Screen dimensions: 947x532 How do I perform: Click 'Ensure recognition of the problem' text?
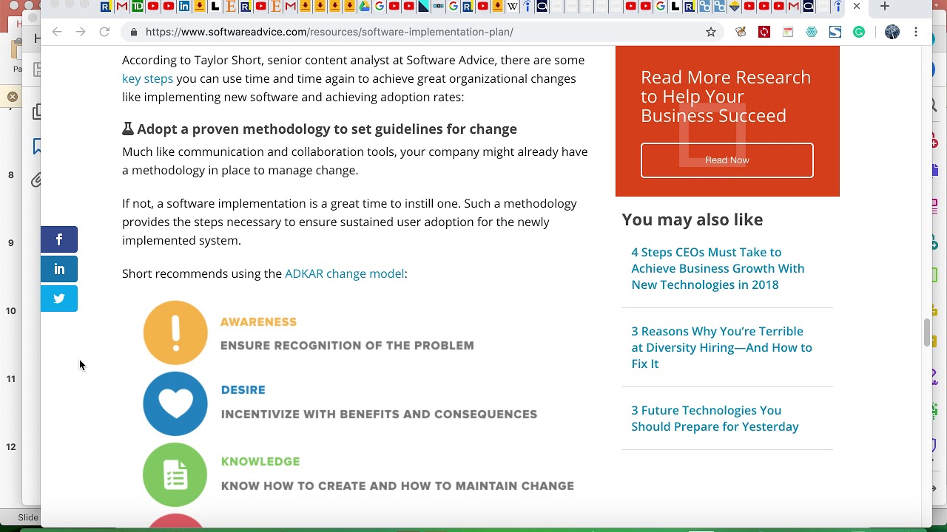coord(347,346)
